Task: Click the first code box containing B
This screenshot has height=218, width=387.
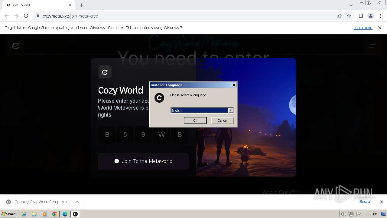Action: click(107, 134)
